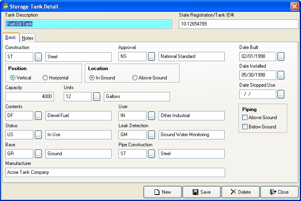Open the Construction lookup ellipsis button

(x=39, y=57)
